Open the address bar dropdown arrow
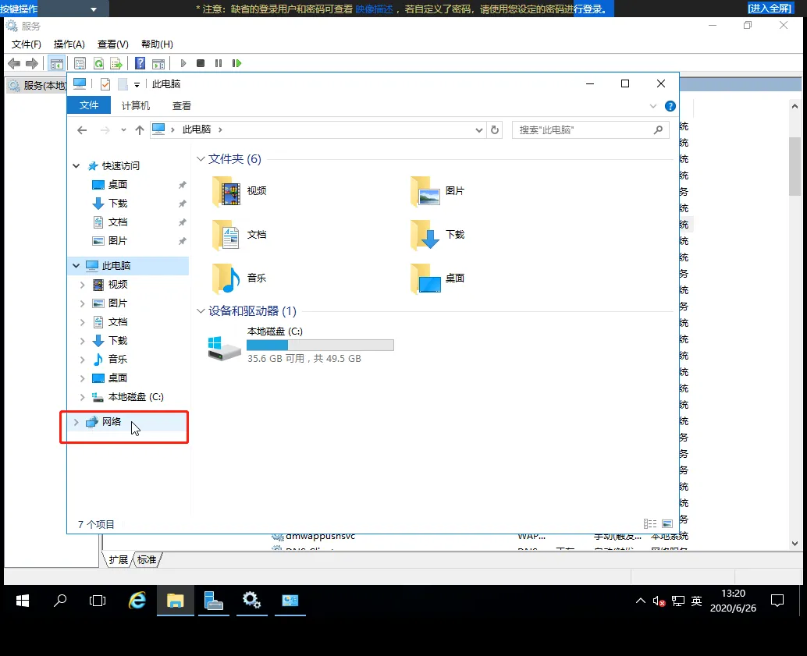This screenshot has height=656, width=807. (x=479, y=129)
